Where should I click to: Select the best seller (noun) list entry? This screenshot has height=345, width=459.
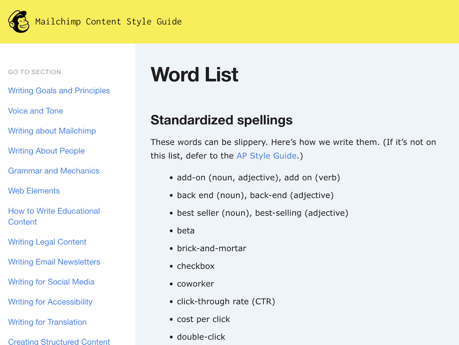(x=262, y=213)
